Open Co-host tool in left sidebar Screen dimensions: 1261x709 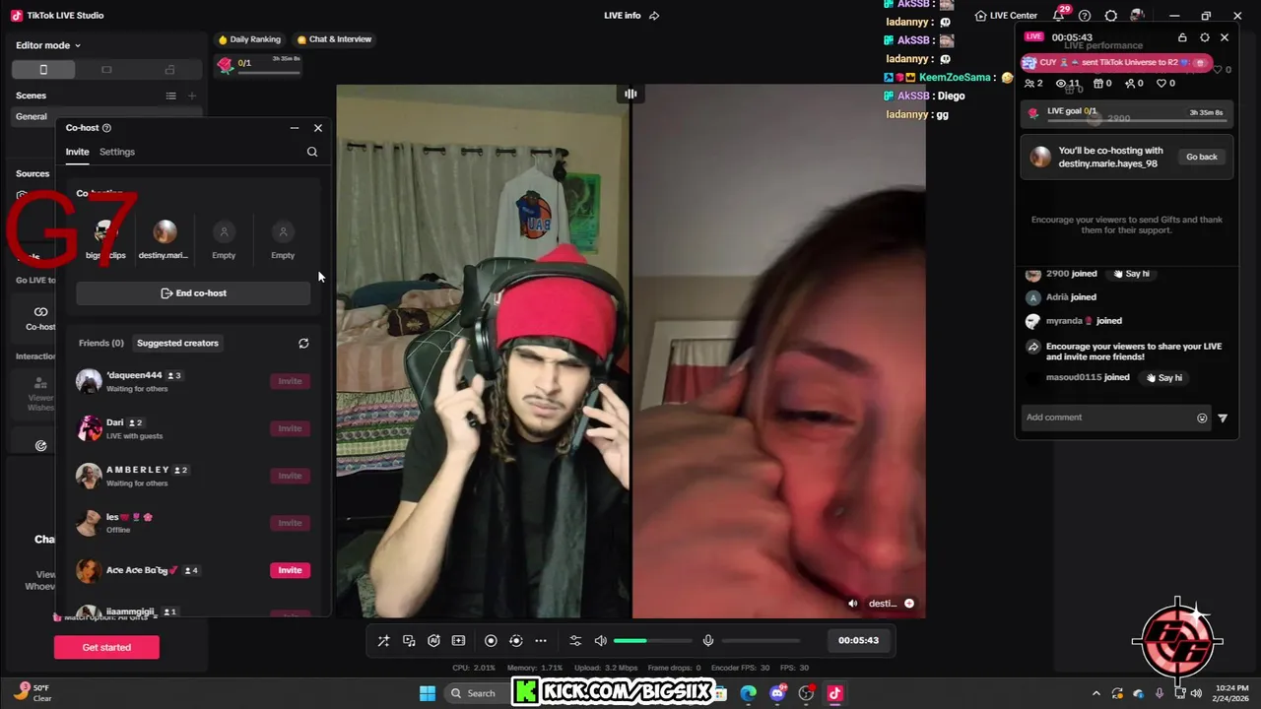pos(40,317)
